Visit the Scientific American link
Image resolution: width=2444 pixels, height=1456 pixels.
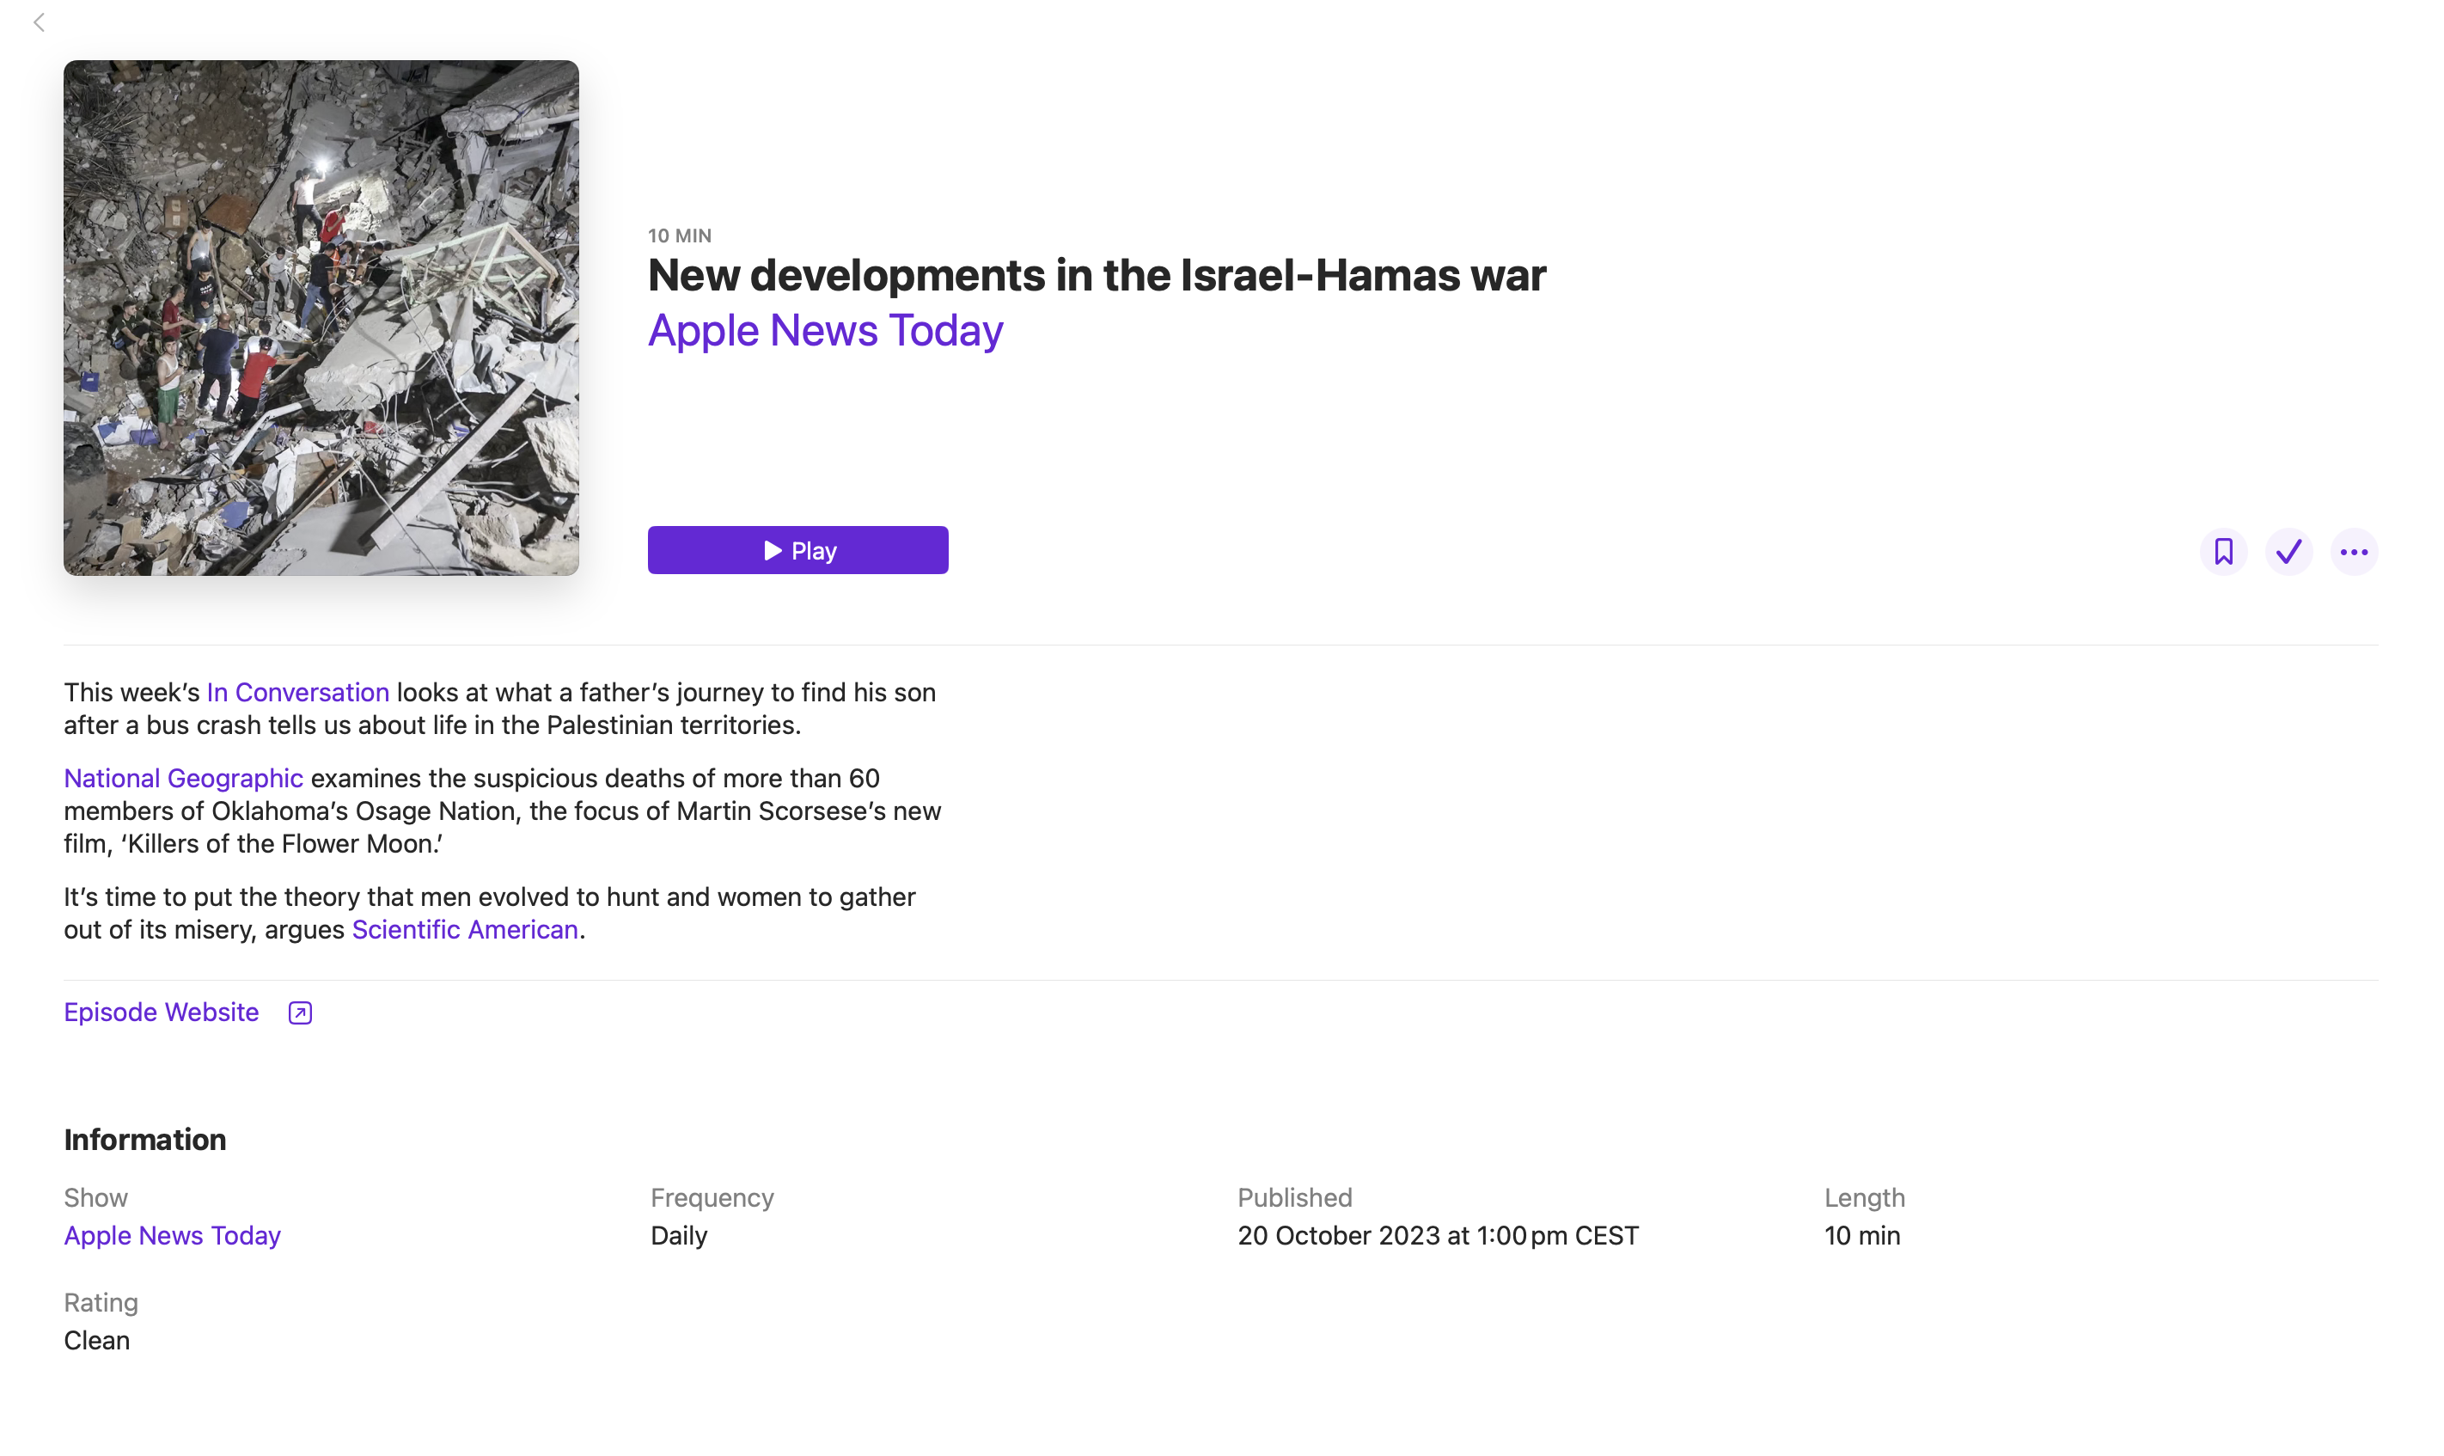(x=465, y=929)
